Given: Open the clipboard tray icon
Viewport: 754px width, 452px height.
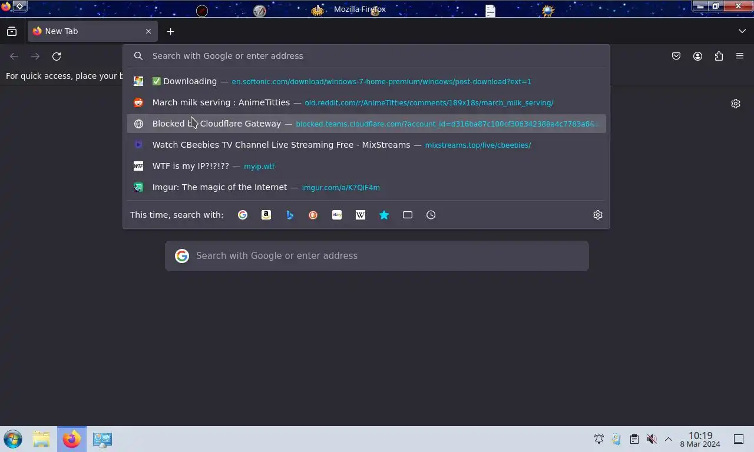Looking at the screenshot, I should (634, 439).
